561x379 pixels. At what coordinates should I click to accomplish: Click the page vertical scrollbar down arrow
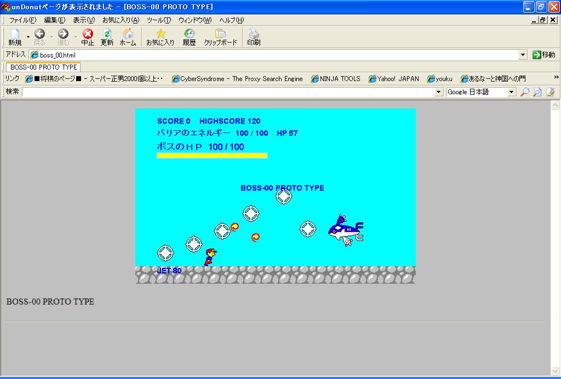(x=556, y=371)
